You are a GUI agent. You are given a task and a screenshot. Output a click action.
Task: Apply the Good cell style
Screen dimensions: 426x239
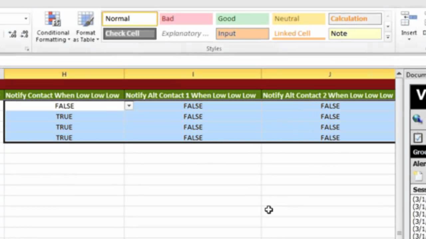[x=242, y=19]
